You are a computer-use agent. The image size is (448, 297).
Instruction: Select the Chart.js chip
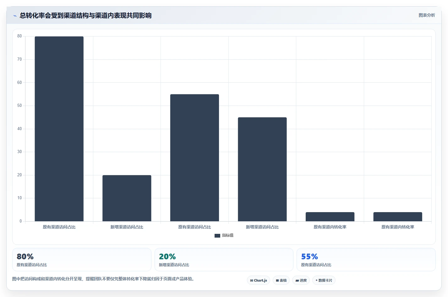[259, 280]
